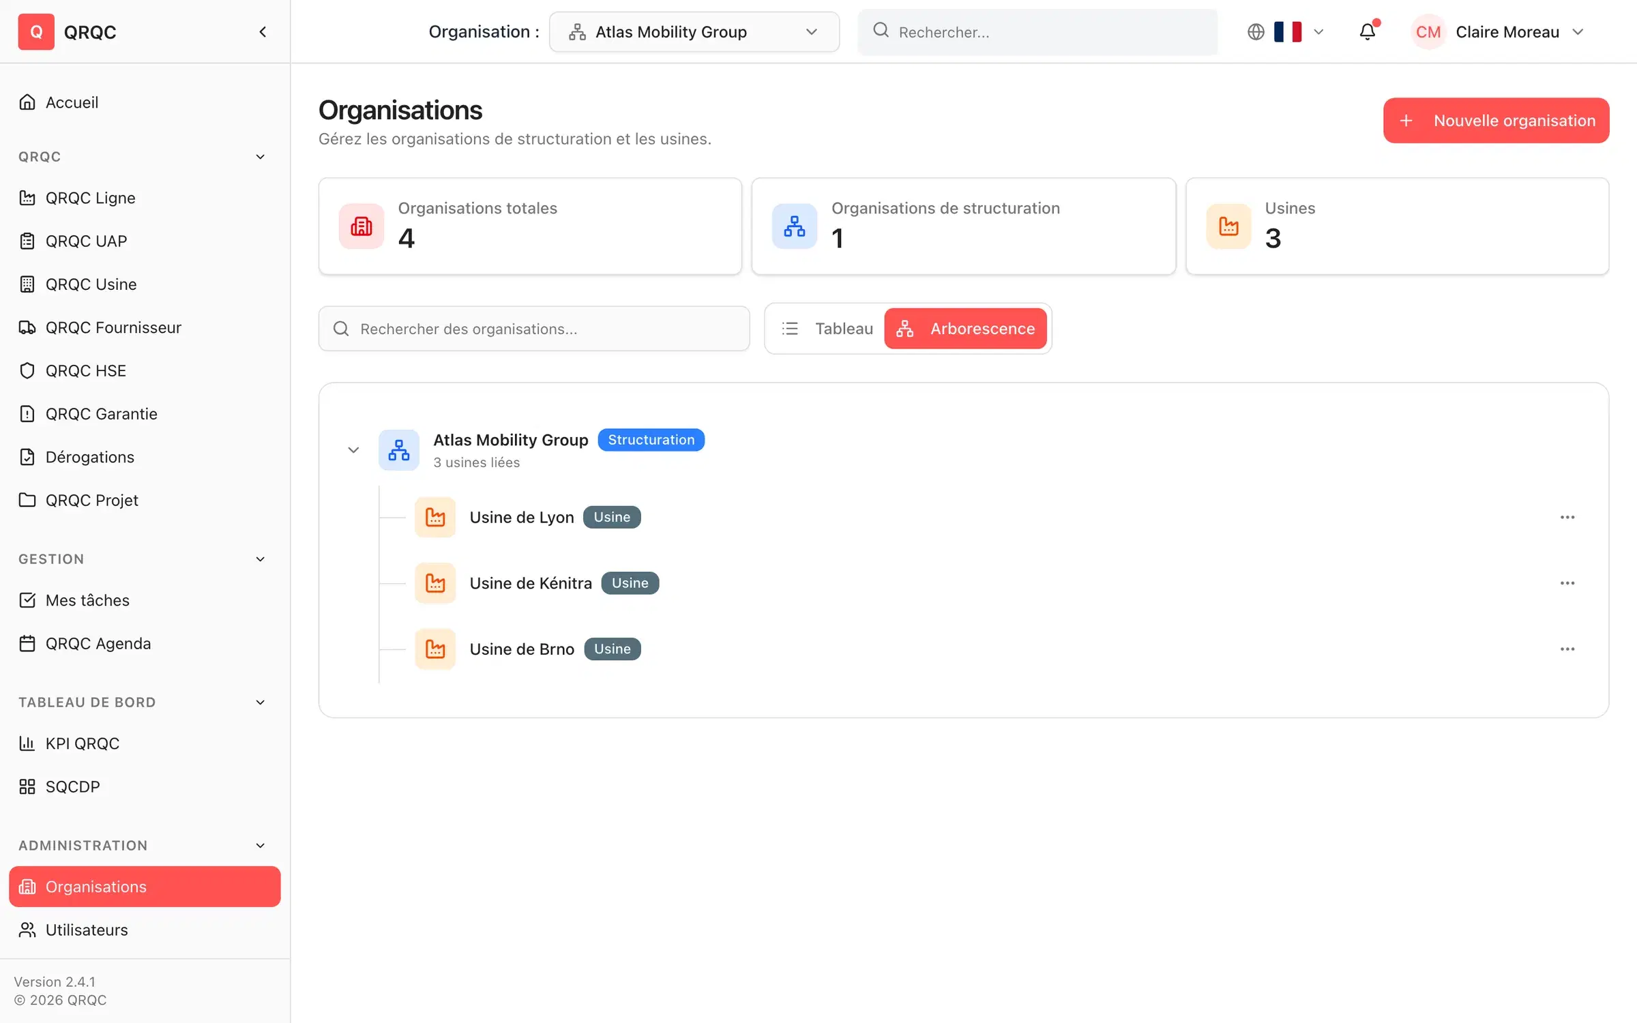Collapse the TABLEAU DE BORD section
Image resolution: width=1637 pixels, height=1023 pixels.
click(260, 702)
